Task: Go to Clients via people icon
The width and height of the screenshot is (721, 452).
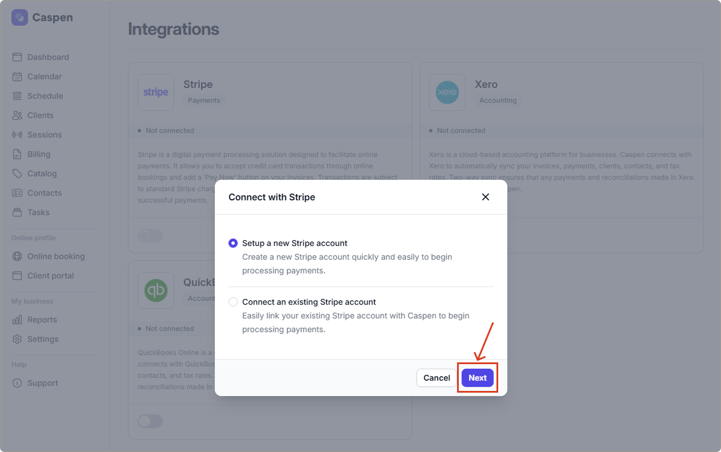Action: [17, 115]
